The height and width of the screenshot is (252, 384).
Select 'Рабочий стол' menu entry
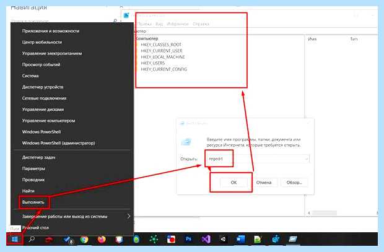pyautogui.click(x=35, y=227)
